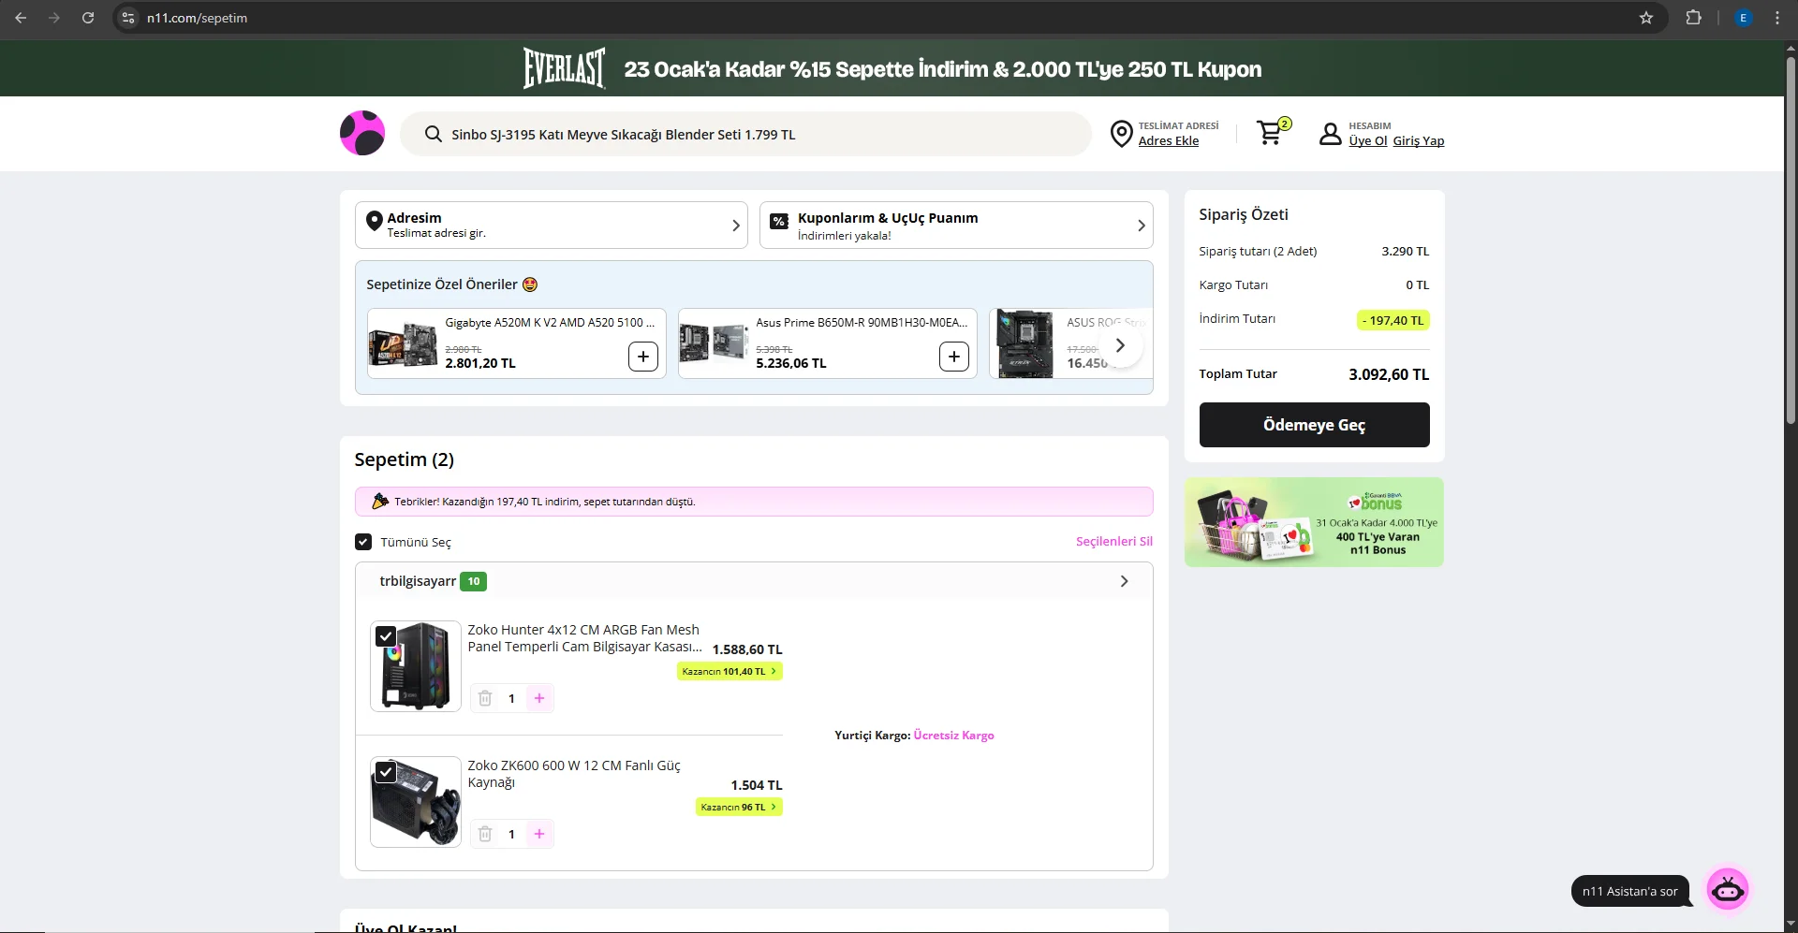Image resolution: width=1798 pixels, height=933 pixels.
Task: Bookmark this page with star icon
Action: 1646,18
